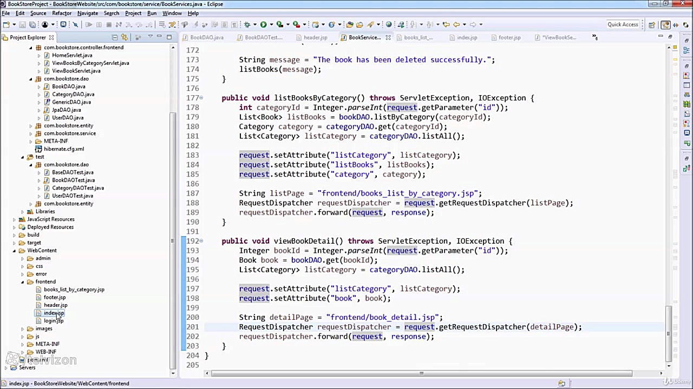This screenshot has height=389, width=693.
Task: Select the Java EE perspective icon
Action: pyautogui.click(x=665, y=24)
